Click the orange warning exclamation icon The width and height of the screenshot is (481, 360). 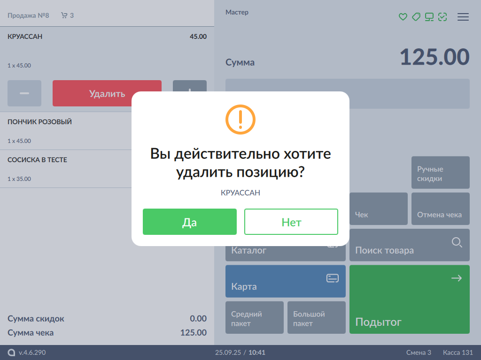click(240, 120)
